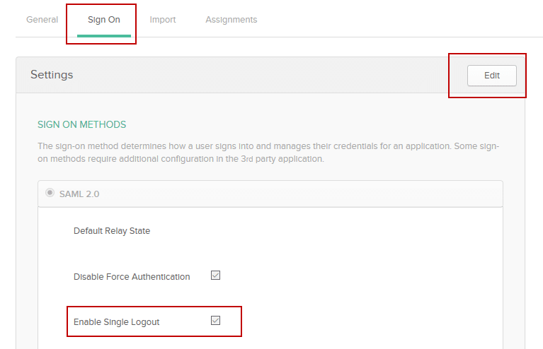Click the Enable Single Logout label

click(x=117, y=322)
